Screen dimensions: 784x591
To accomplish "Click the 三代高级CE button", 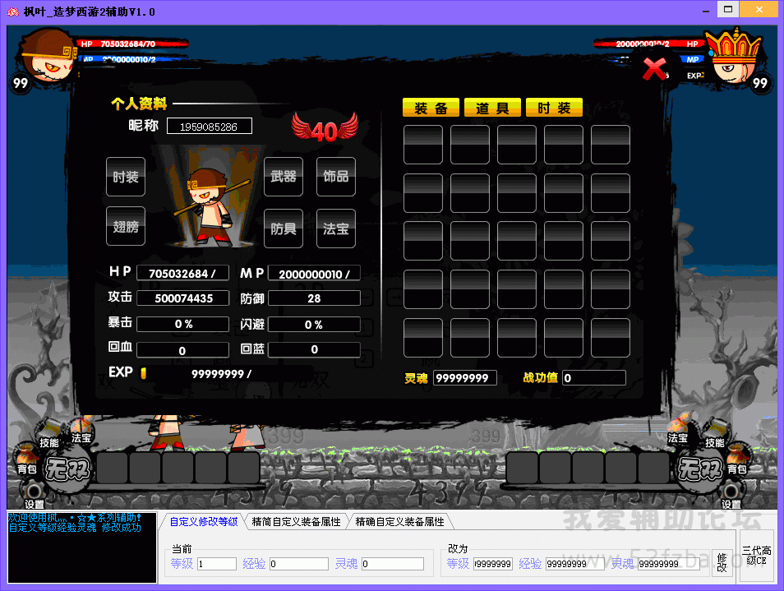I will (756, 556).
